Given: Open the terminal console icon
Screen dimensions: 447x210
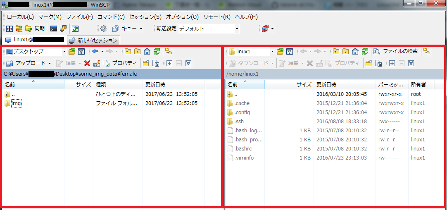Looking at the screenshot, I should click(x=54, y=29).
